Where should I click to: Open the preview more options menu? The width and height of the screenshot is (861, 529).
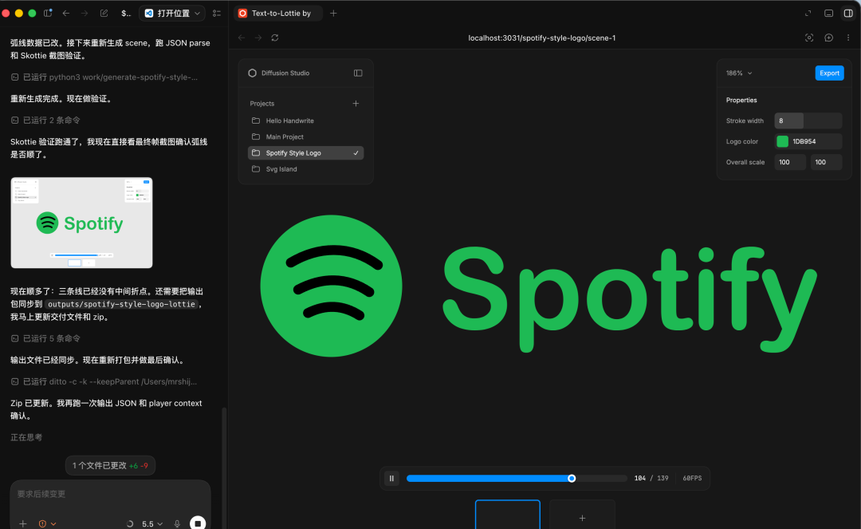848,38
